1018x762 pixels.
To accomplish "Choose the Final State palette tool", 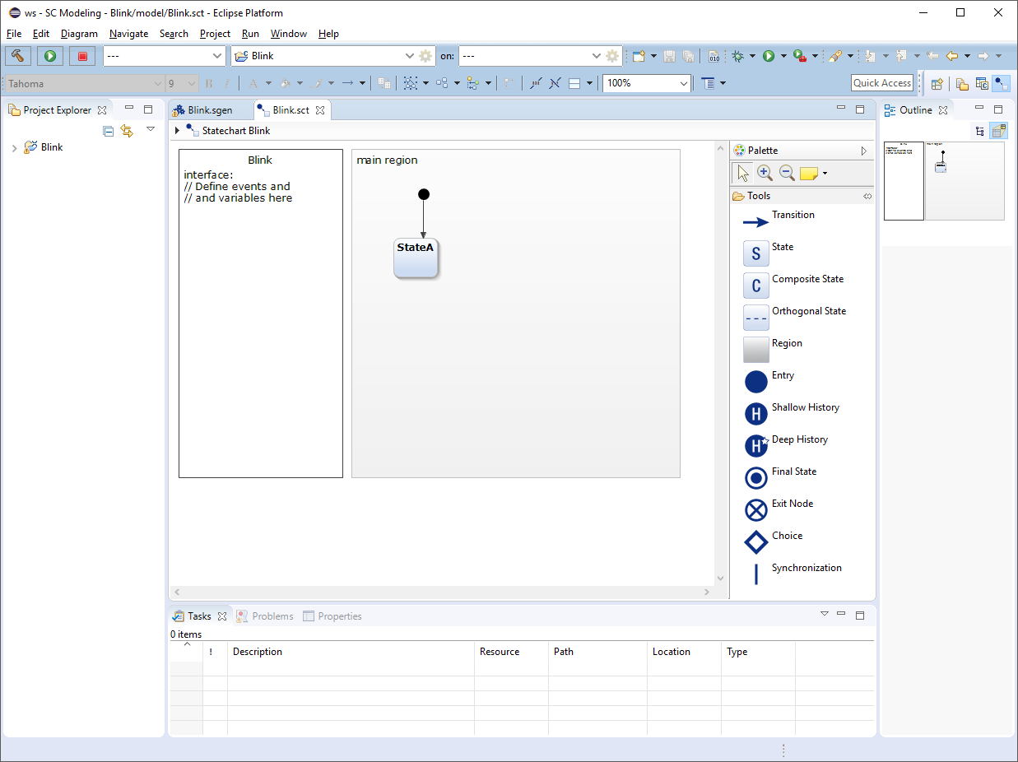I will click(755, 478).
